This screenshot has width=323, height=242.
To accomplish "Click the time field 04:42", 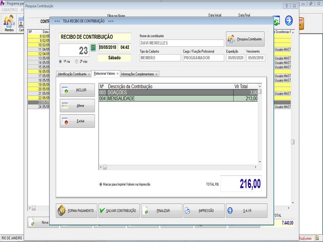I will 125,47.
